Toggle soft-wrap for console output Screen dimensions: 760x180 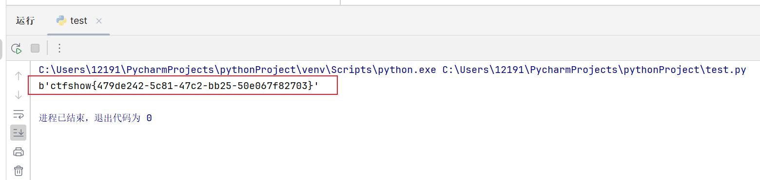click(19, 114)
